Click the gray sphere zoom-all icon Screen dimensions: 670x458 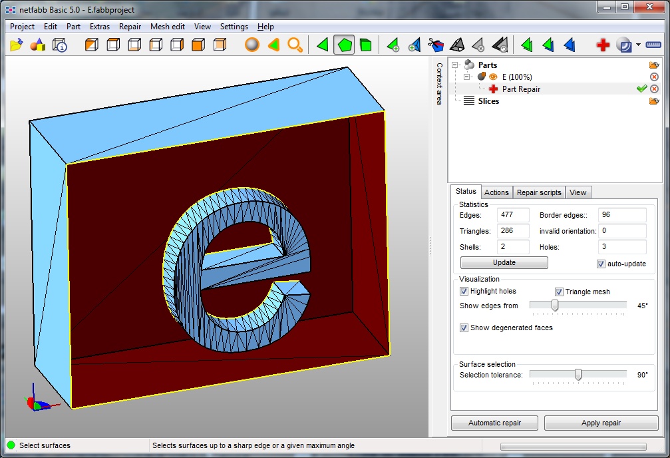coord(252,45)
